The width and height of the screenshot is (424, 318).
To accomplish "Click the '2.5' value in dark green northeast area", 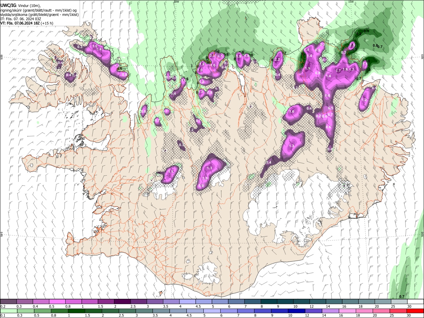I will point(352,45).
